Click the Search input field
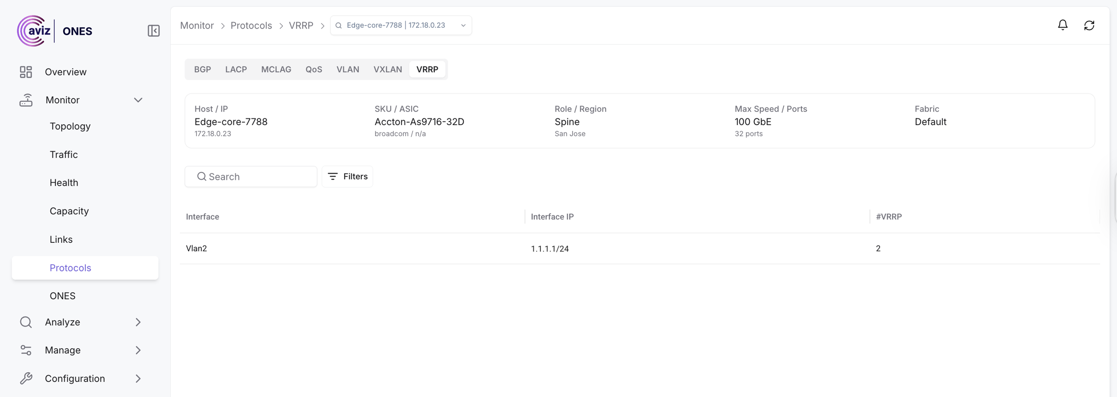This screenshot has height=397, width=1117. click(x=257, y=176)
